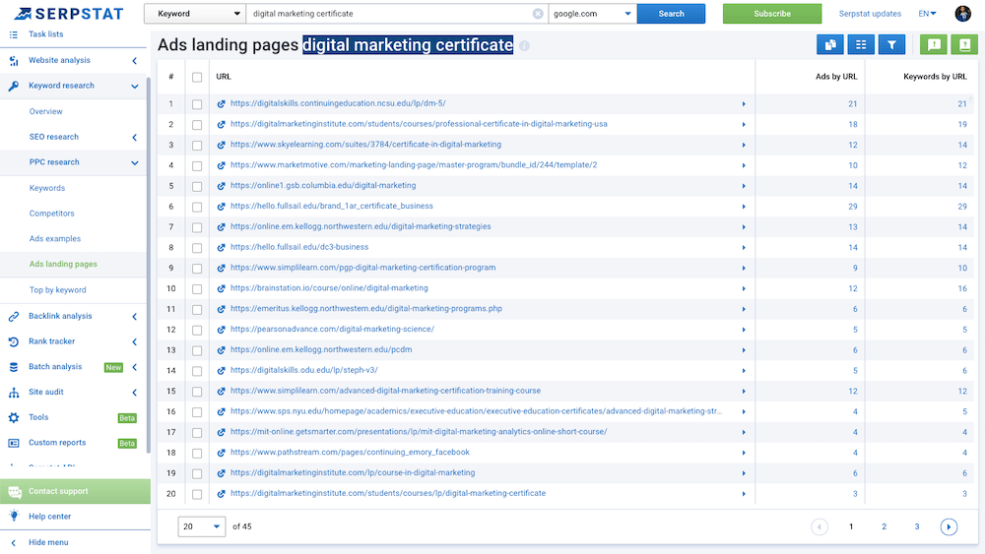Sort by Ads by URL column header

tap(836, 77)
